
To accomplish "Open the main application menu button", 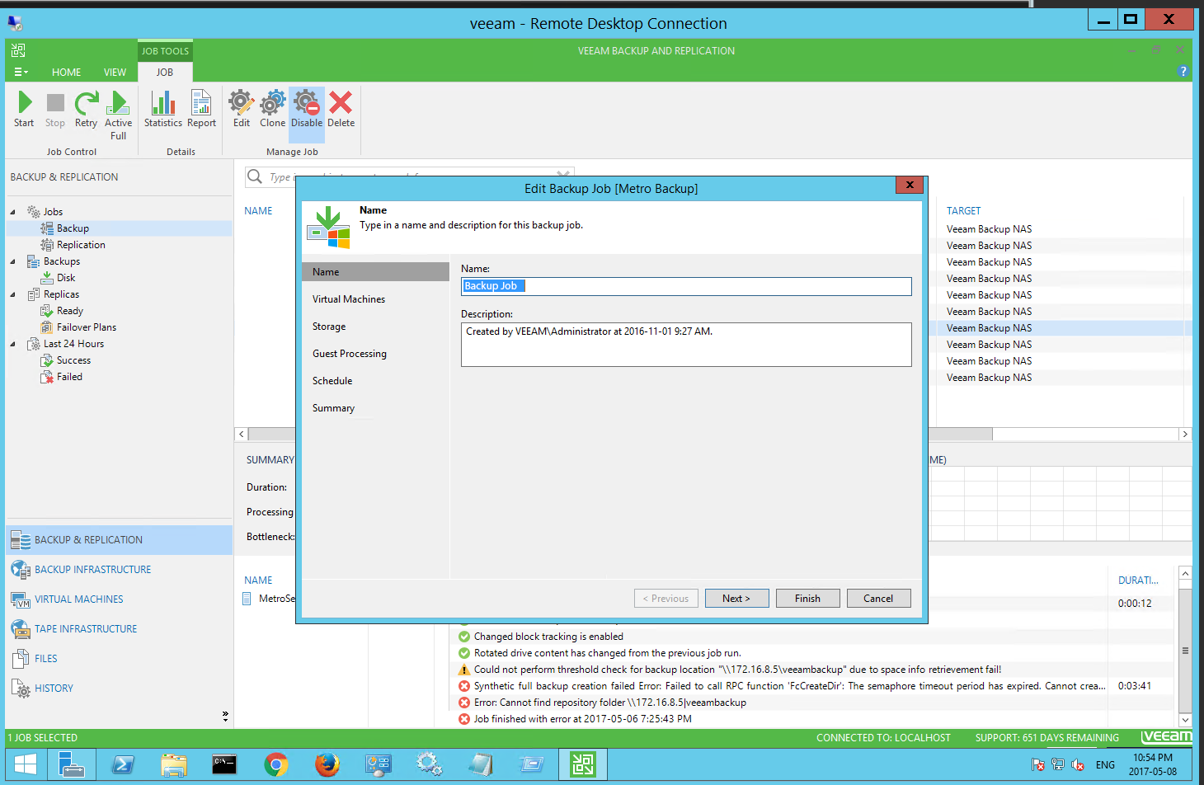I will 21,72.
